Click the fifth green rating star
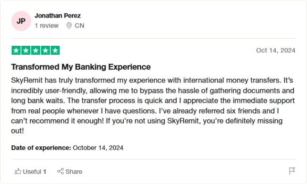Screen dimensions: 307x184 pos(55,50)
